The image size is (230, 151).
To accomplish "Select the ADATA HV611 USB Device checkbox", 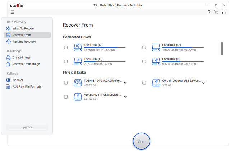I will pyautogui.click(x=66, y=97).
